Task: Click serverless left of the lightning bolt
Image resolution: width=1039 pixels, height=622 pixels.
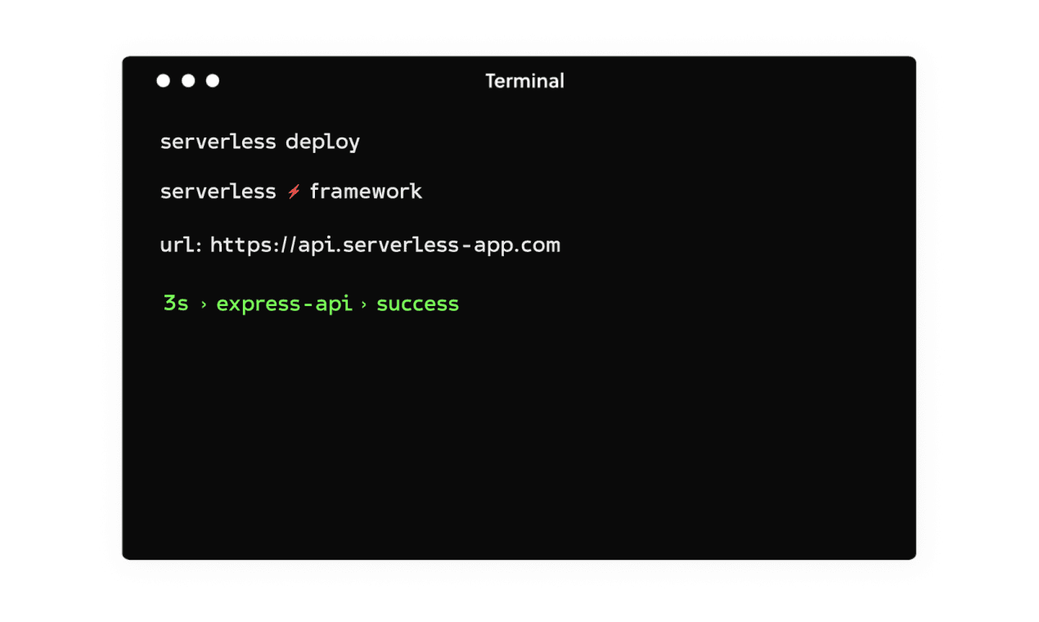Action: click(218, 192)
